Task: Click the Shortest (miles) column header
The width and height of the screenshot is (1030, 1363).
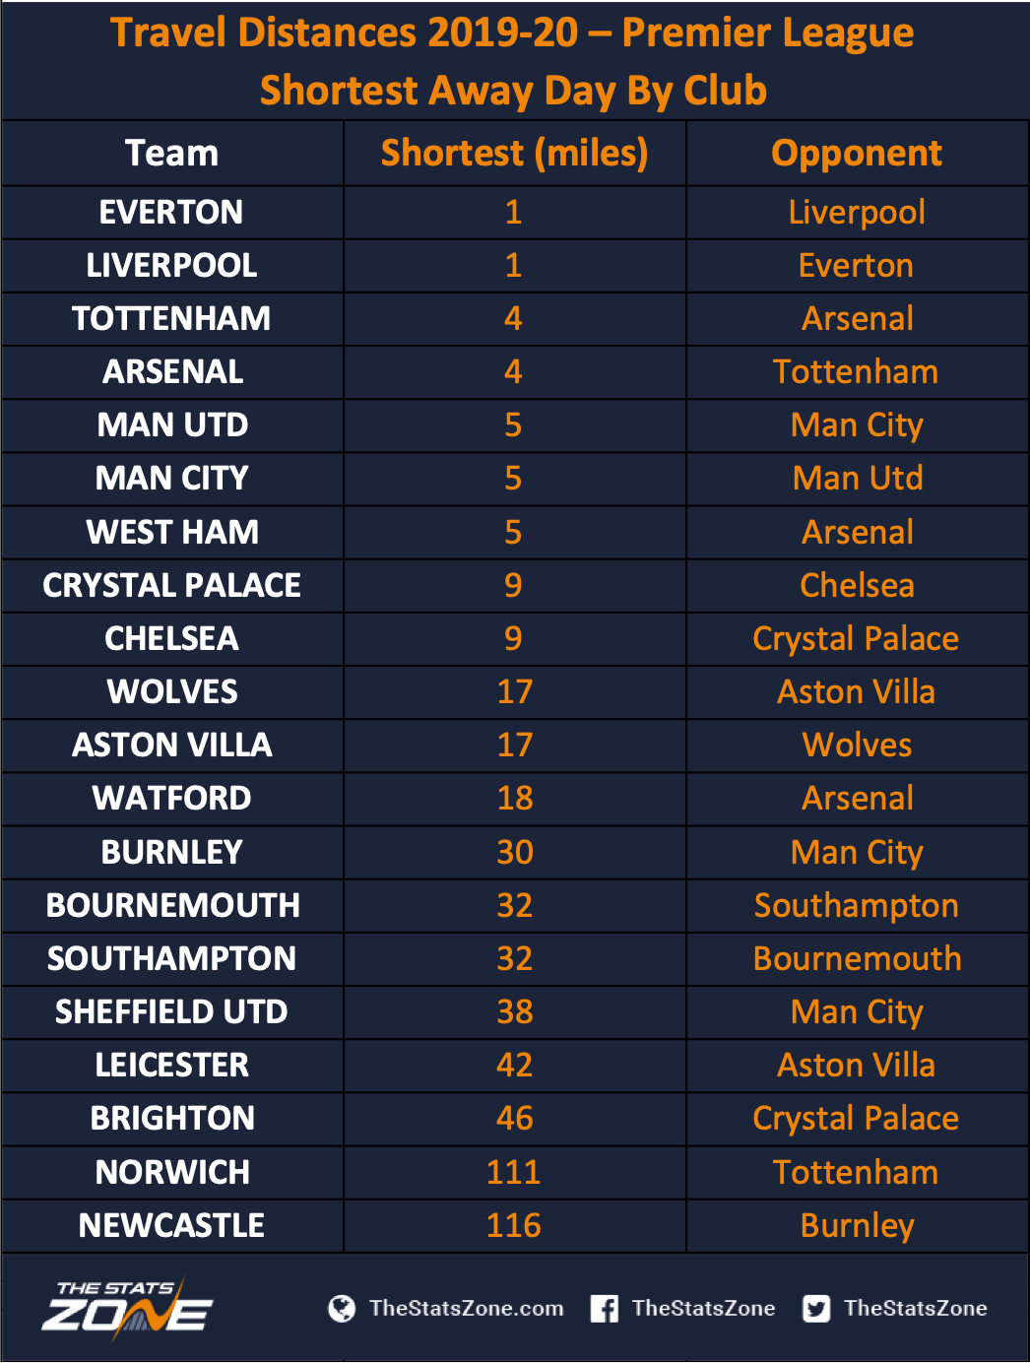Action: tap(514, 154)
